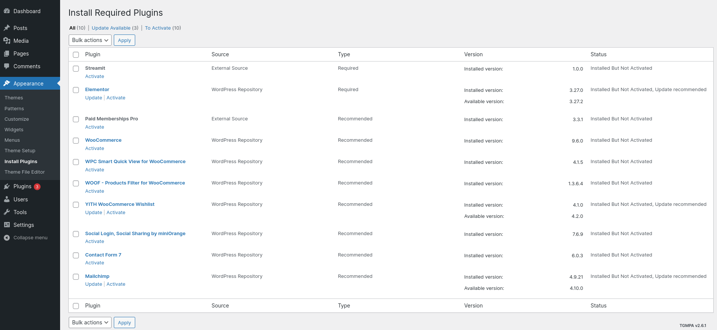Check the YITH WooCommerce Wishlist checkbox
717x330 pixels.
click(76, 205)
